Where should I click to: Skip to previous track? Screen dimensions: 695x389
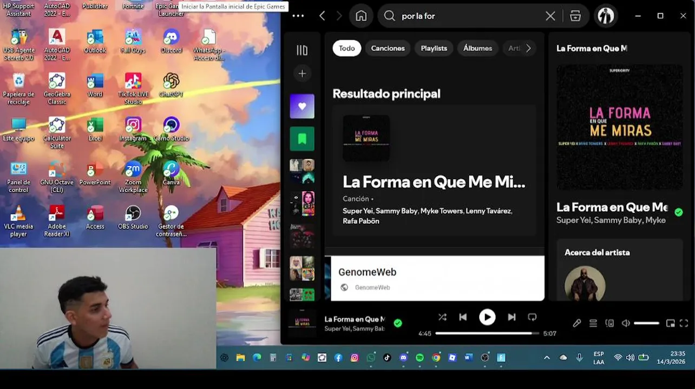(463, 317)
